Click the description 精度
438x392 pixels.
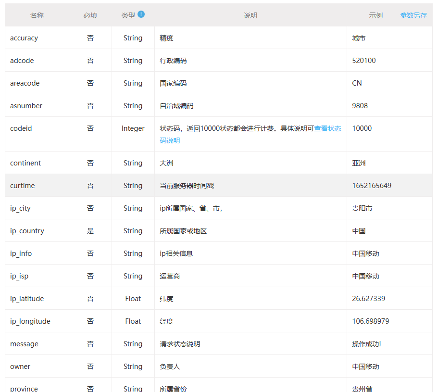(166, 38)
